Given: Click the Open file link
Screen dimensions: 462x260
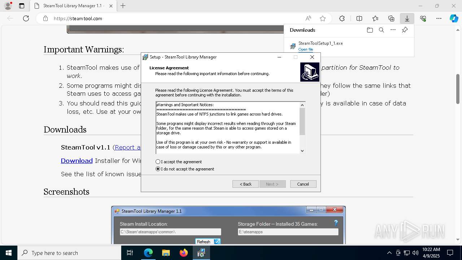Looking at the screenshot, I should click(306, 49).
